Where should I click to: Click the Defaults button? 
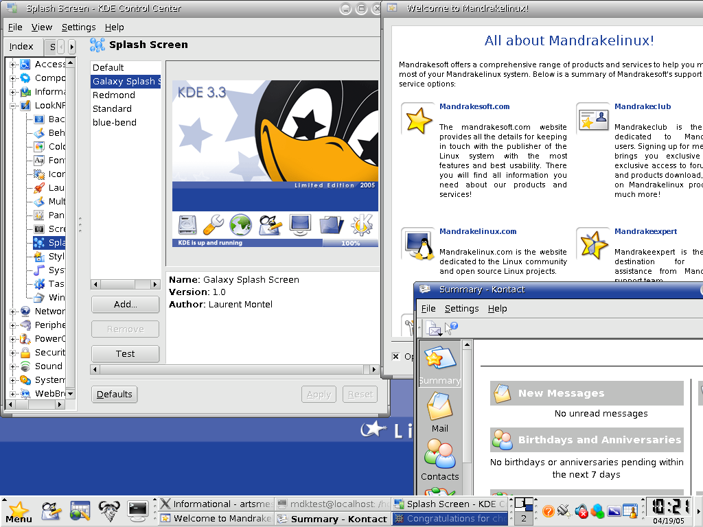pyautogui.click(x=115, y=395)
